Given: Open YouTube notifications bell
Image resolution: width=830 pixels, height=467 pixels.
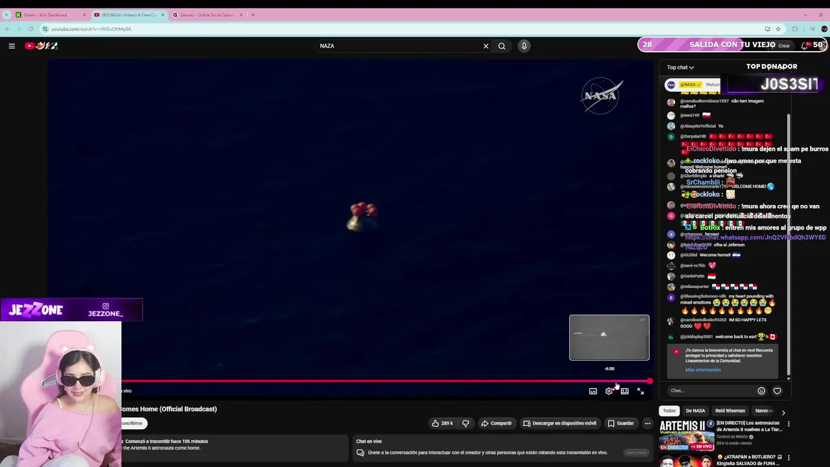Looking at the screenshot, I should pyautogui.click(x=805, y=45).
